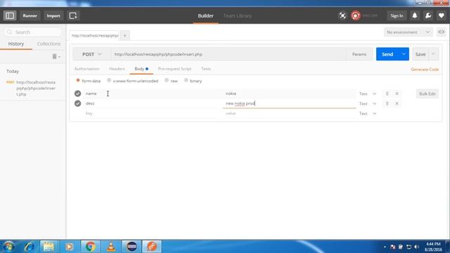The image size is (450, 253).
Task: Click the desc row drag handle
Action: tap(387, 103)
